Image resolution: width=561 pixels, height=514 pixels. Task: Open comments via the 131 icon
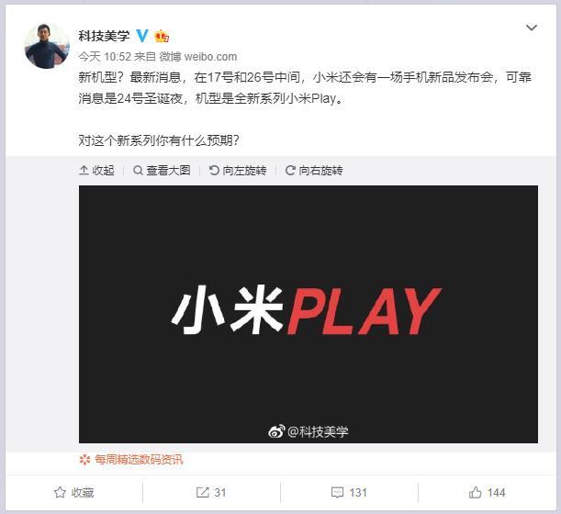click(349, 493)
